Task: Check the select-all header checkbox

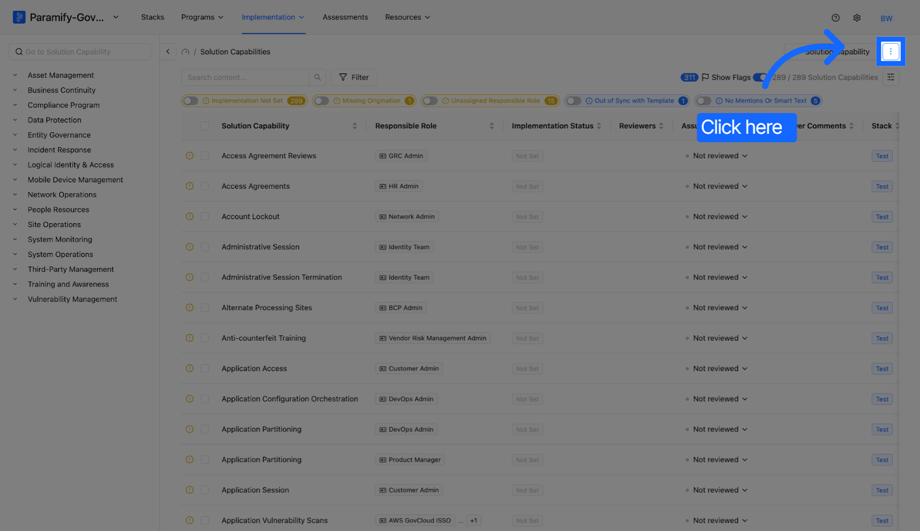Action: (205, 126)
